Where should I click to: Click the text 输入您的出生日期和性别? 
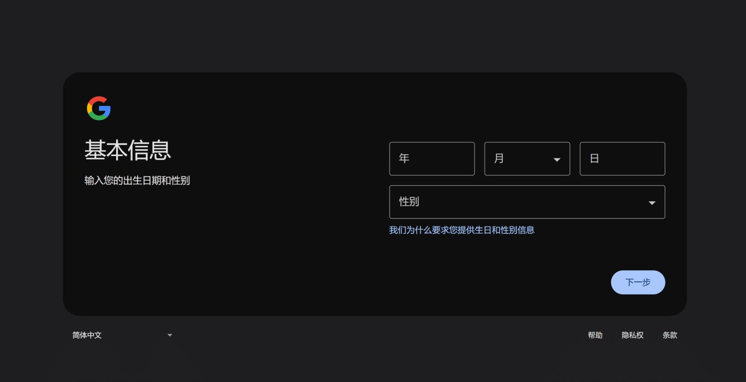[x=137, y=180]
